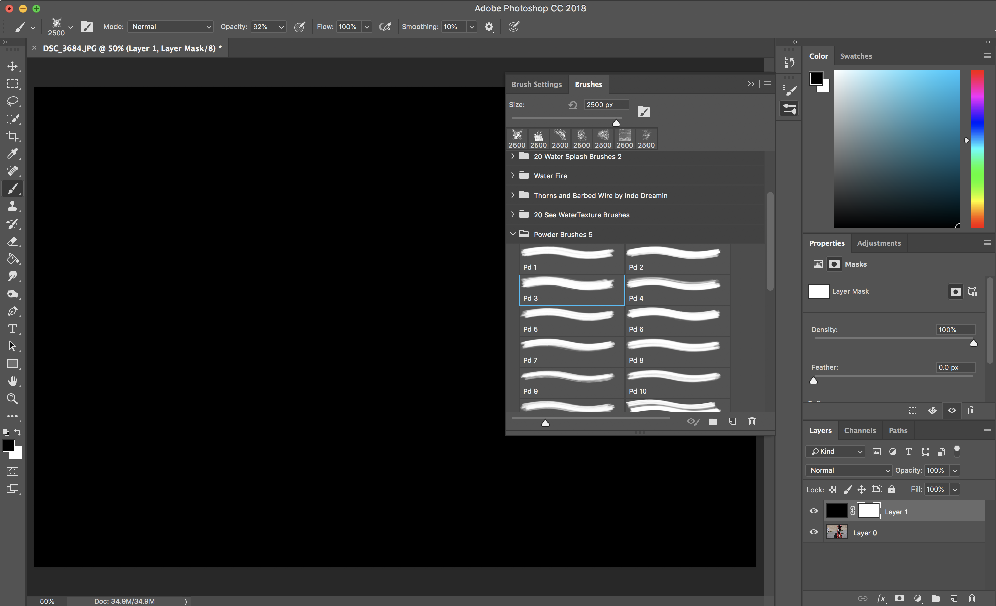Select the Eyedropper tool

pyautogui.click(x=12, y=154)
